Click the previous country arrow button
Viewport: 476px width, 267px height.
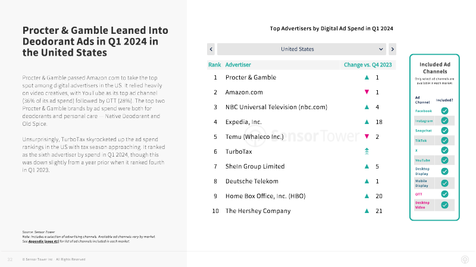coord(211,49)
